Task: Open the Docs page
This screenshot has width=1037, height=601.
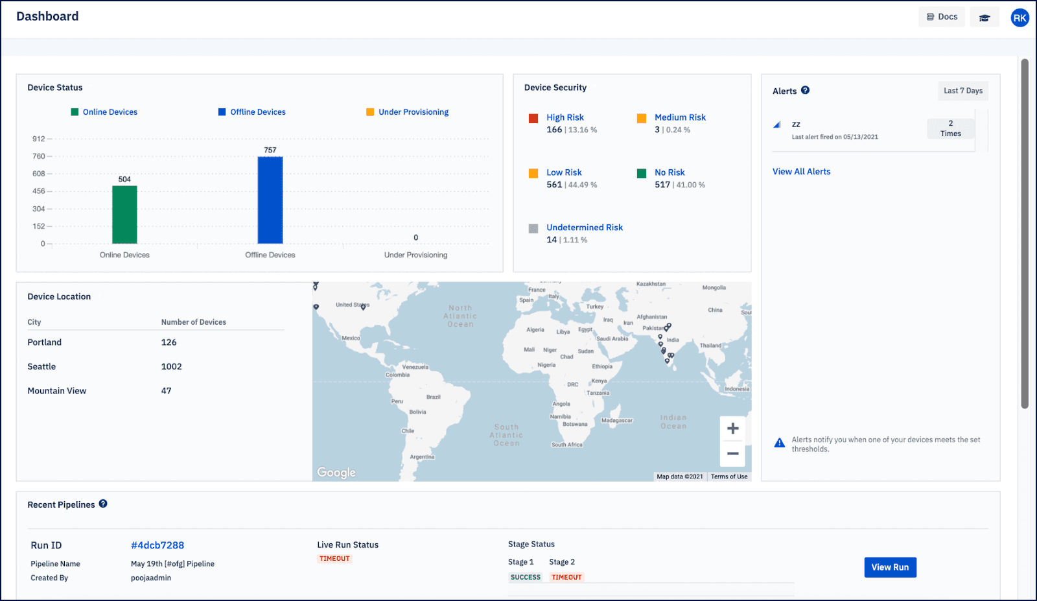Action: (942, 17)
